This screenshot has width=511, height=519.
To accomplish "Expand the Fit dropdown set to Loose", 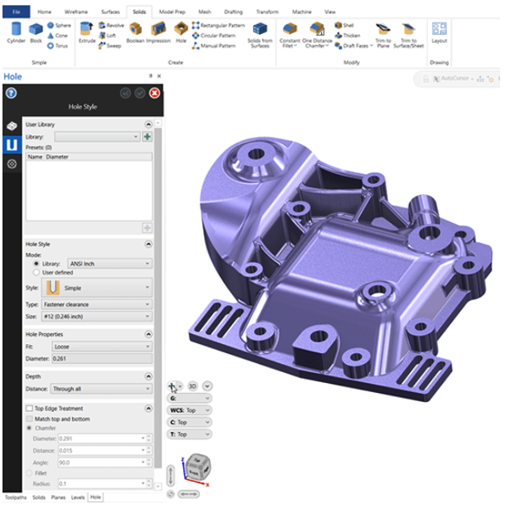I will tap(101, 347).
